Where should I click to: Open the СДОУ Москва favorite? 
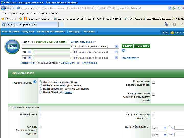pos(133,19)
